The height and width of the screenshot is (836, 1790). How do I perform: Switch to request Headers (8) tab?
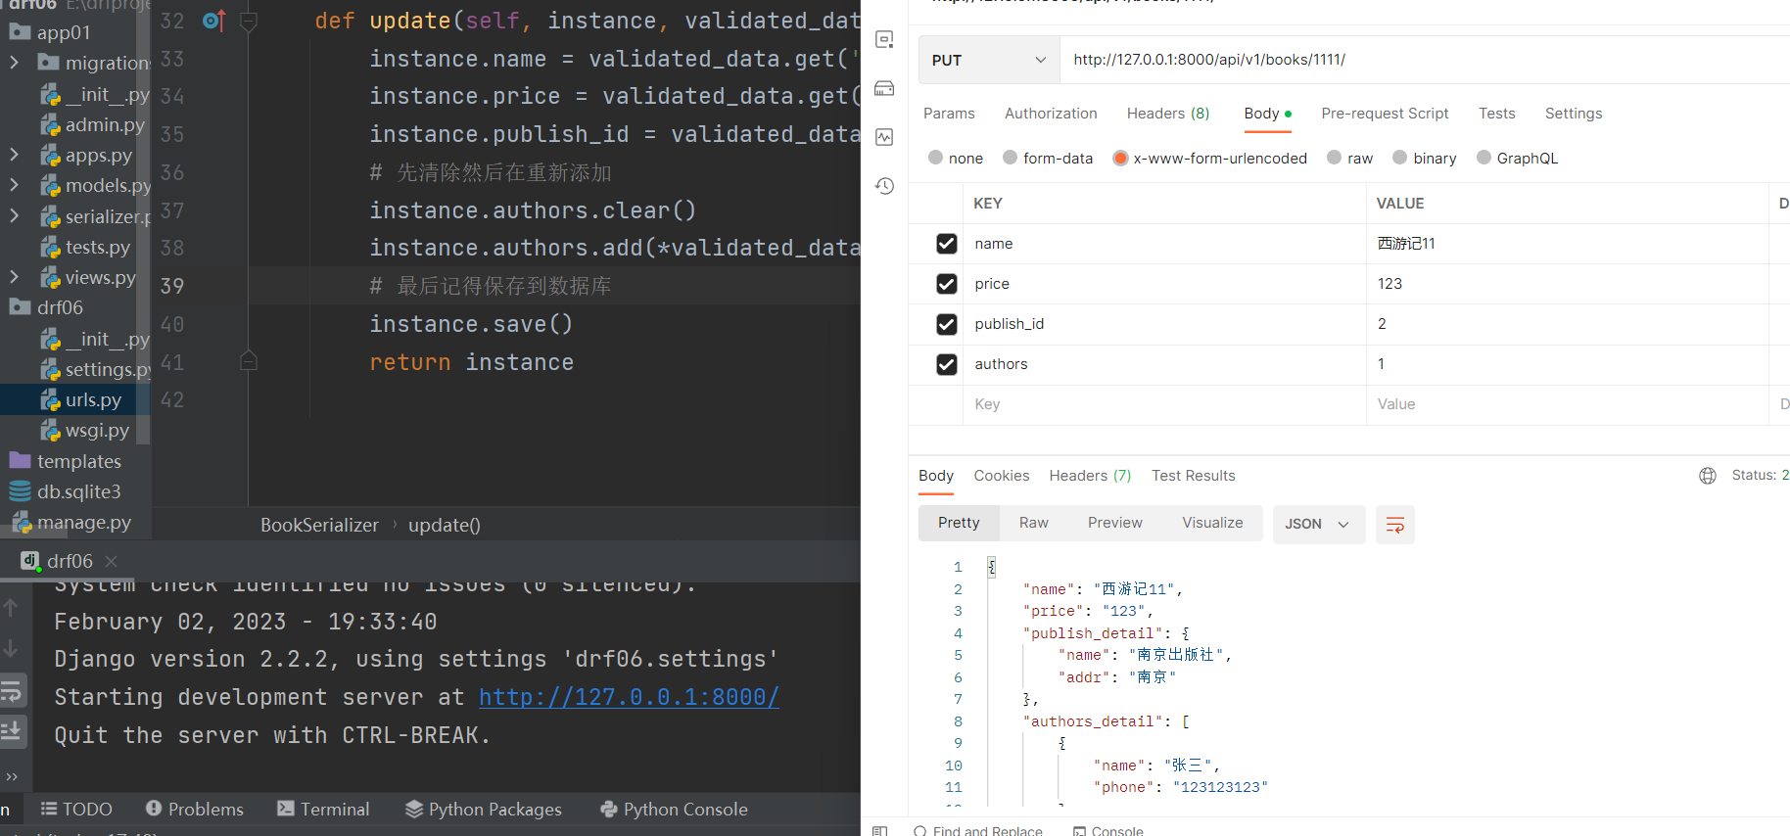coord(1168,114)
